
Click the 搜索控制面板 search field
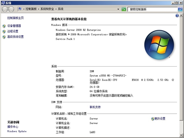(x=152, y=9)
